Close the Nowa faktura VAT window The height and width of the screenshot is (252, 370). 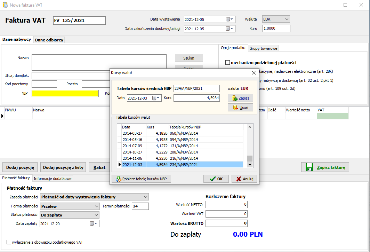(x=361, y=5)
